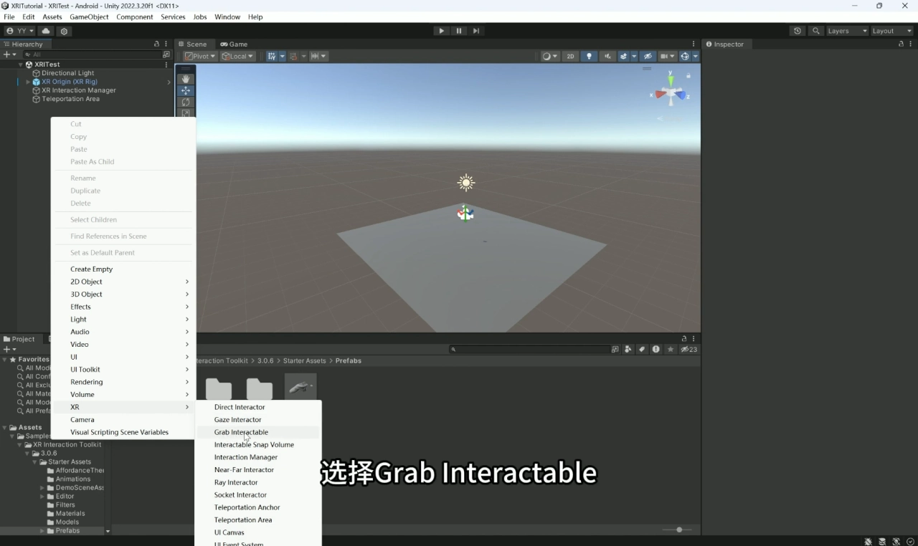Choose Ray Interactor from XR submenu
The height and width of the screenshot is (546, 918).
pos(236,482)
